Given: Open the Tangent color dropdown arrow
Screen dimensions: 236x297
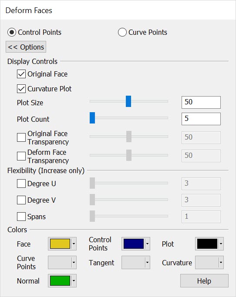Looking at the screenshot, I should pyautogui.click(x=148, y=262).
